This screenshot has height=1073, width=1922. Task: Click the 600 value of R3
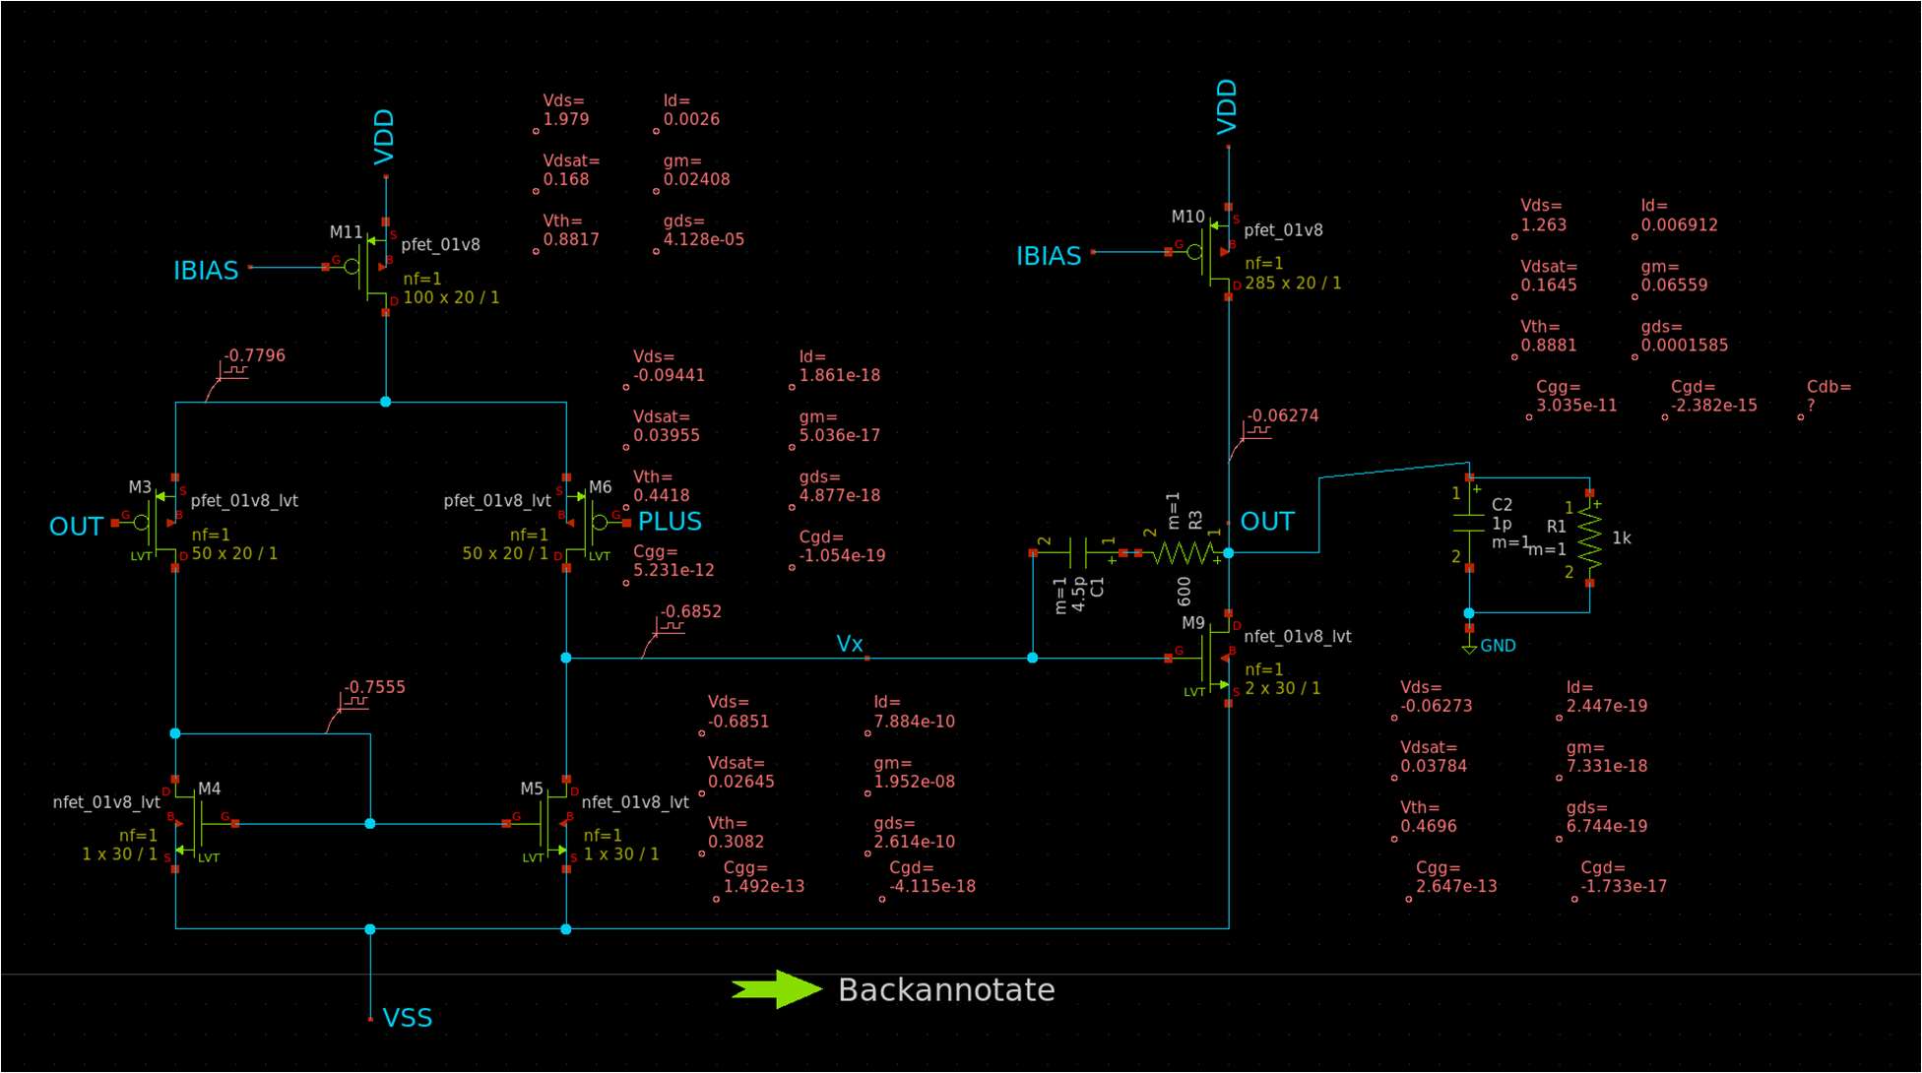pos(1185,592)
